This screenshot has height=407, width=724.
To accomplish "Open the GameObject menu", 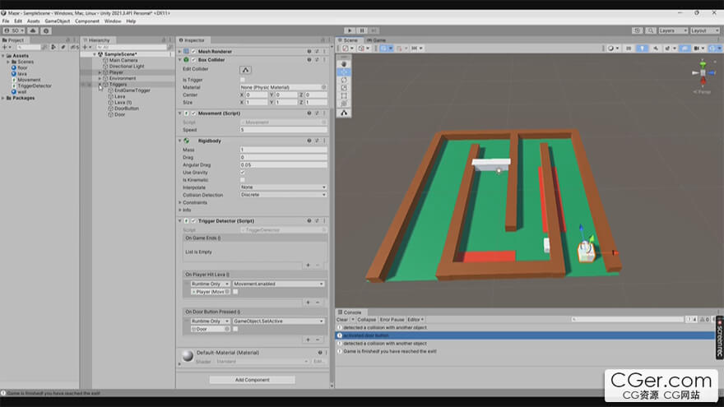I will [x=58, y=21].
